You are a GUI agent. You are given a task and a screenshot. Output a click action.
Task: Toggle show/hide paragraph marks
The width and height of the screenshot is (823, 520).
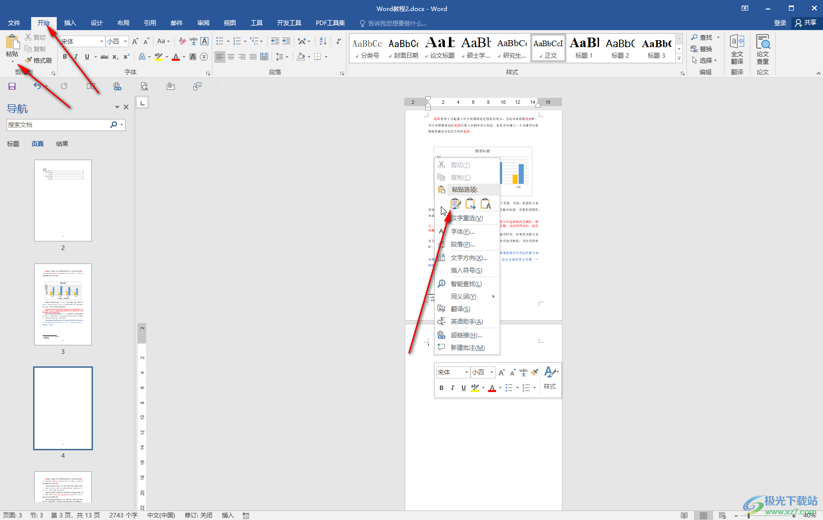339,41
